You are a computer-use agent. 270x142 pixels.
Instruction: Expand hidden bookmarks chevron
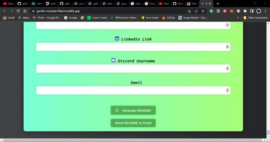click(x=238, y=18)
